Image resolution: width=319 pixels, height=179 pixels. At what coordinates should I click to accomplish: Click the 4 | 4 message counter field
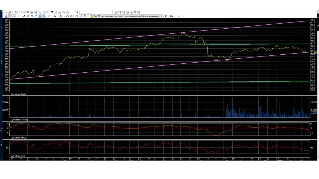tap(86, 16)
